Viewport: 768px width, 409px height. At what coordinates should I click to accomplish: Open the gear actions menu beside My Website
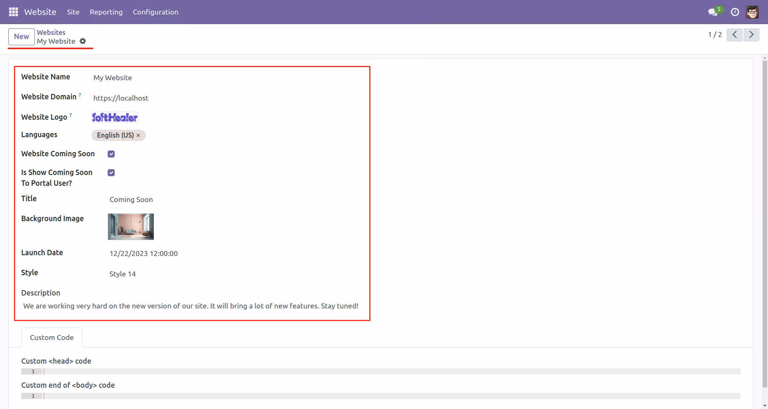coord(83,41)
